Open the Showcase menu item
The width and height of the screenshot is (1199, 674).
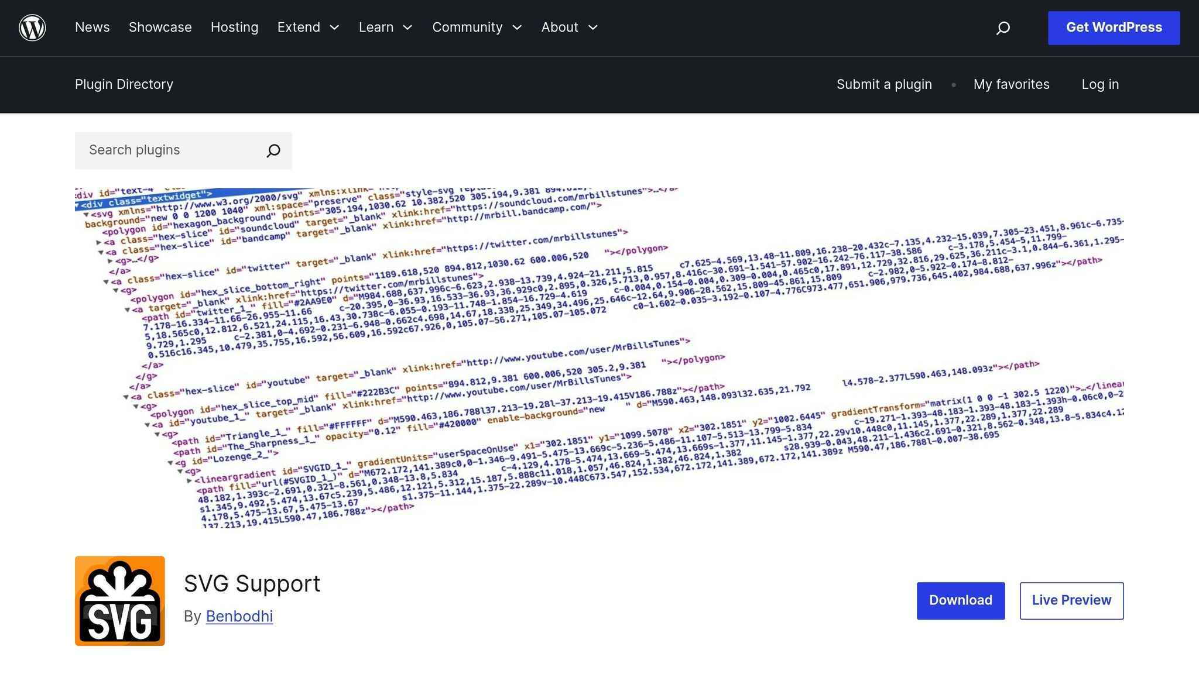[x=160, y=27]
